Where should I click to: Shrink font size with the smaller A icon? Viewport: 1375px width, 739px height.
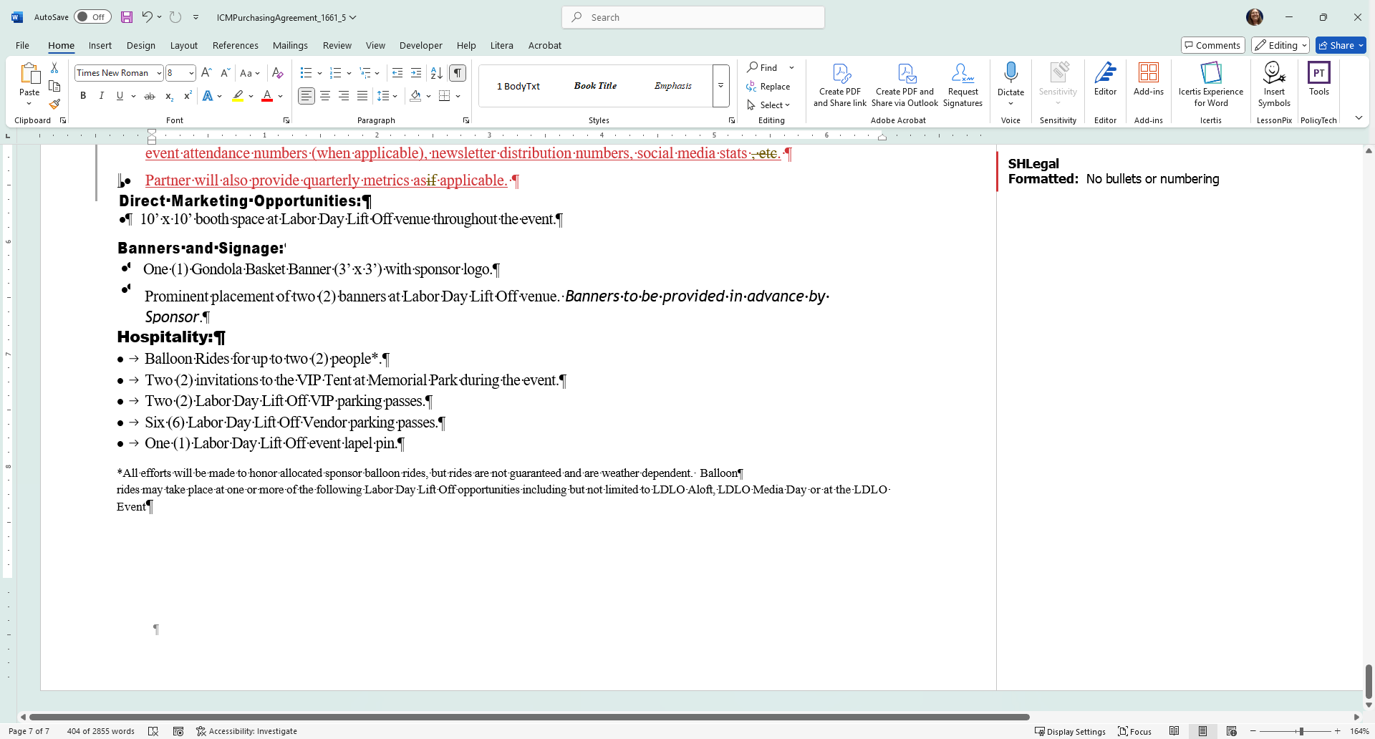tap(225, 73)
